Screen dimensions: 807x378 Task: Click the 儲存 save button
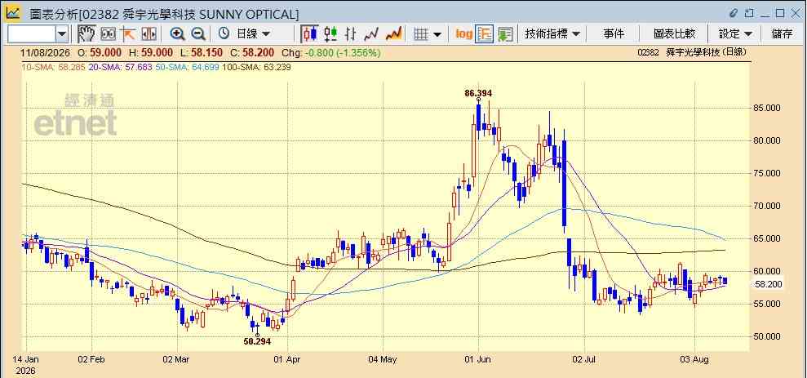tap(783, 34)
